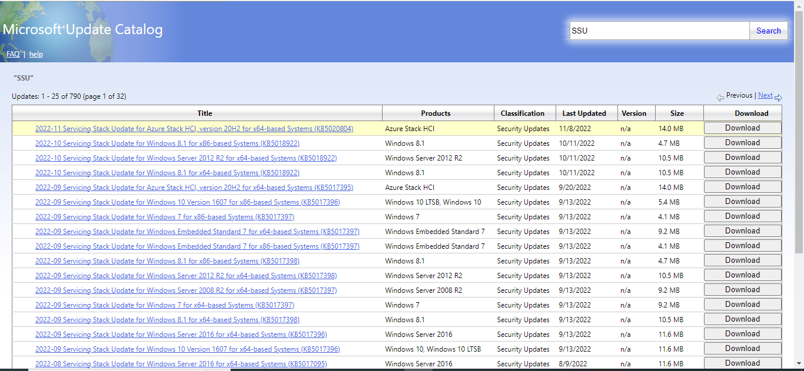This screenshot has width=804, height=371.
Task: Open KB5017398 Windows 8.1 x86 update link
Action: 167,261
